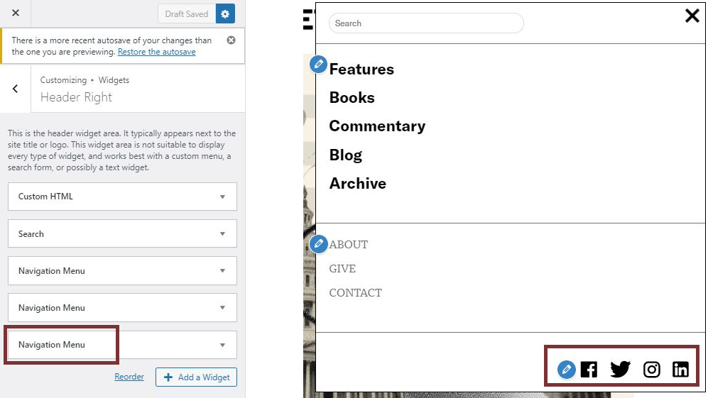Click into the Search input field
708x398 pixels.
426,23
